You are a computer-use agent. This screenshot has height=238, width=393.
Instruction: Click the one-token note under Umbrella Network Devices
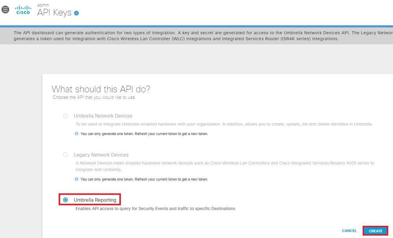144,134
